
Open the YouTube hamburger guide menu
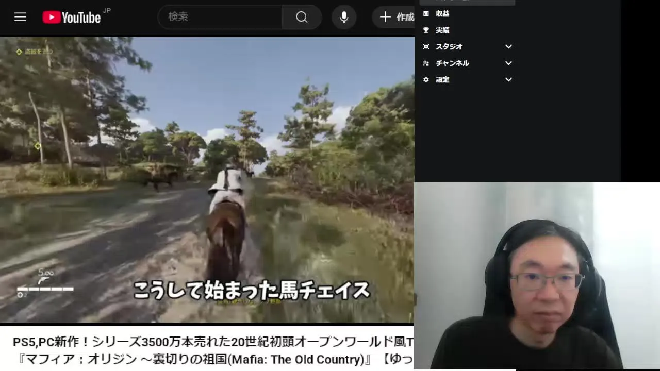click(20, 17)
